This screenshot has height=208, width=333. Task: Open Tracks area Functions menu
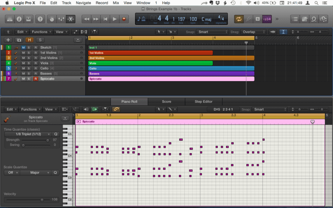click(41, 32)
